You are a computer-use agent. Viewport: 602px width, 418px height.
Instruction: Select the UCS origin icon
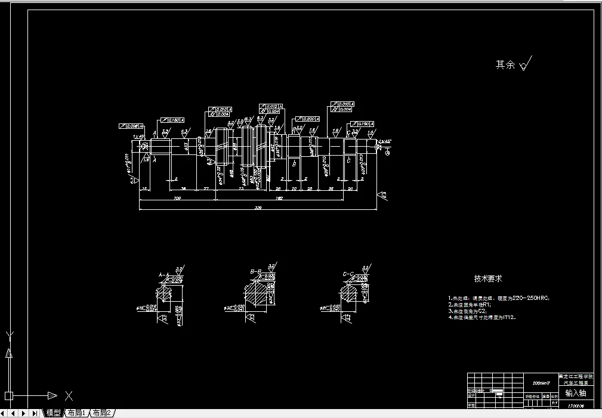(x=9, y=396)
